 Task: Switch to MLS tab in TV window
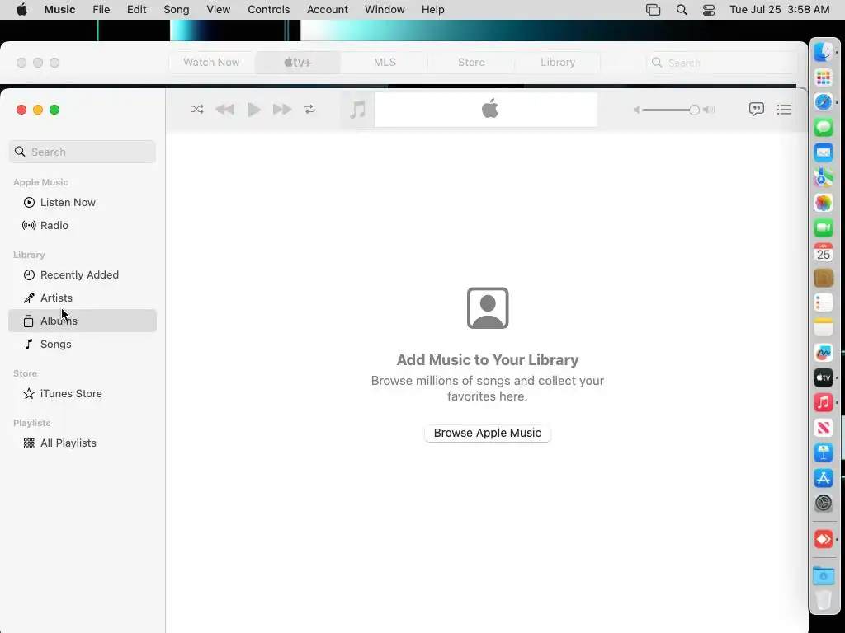click(x=385, y=63)
